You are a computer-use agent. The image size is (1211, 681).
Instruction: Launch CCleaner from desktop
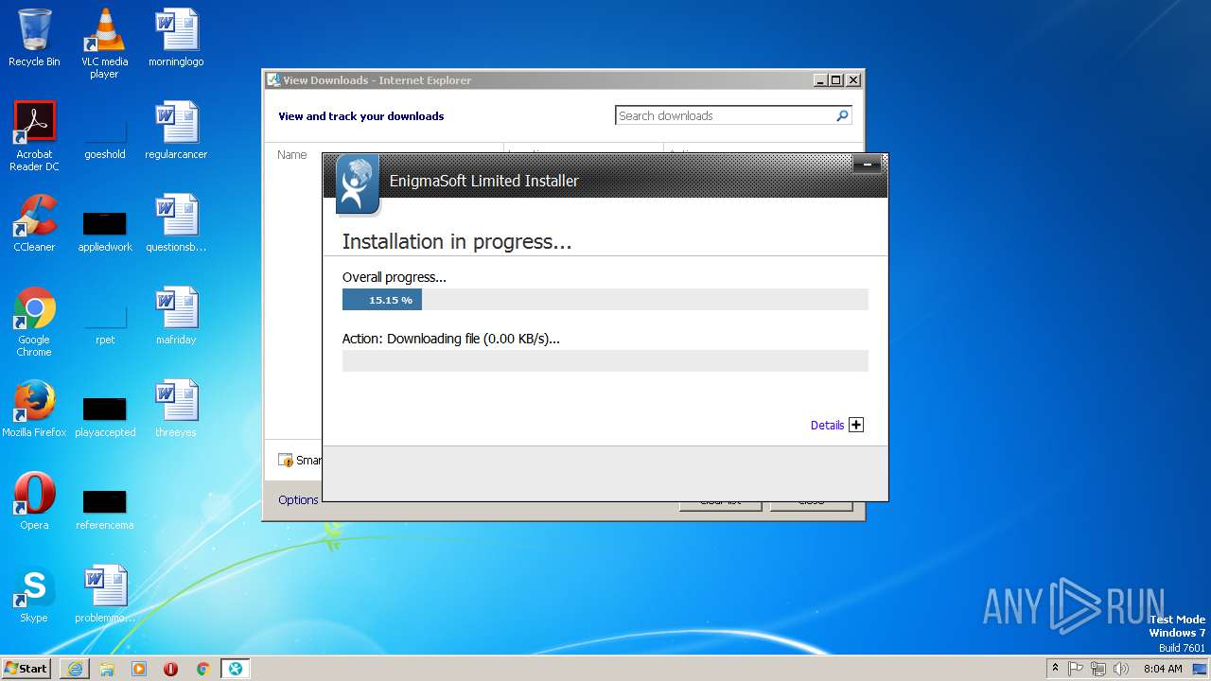[x=34, y=223]
